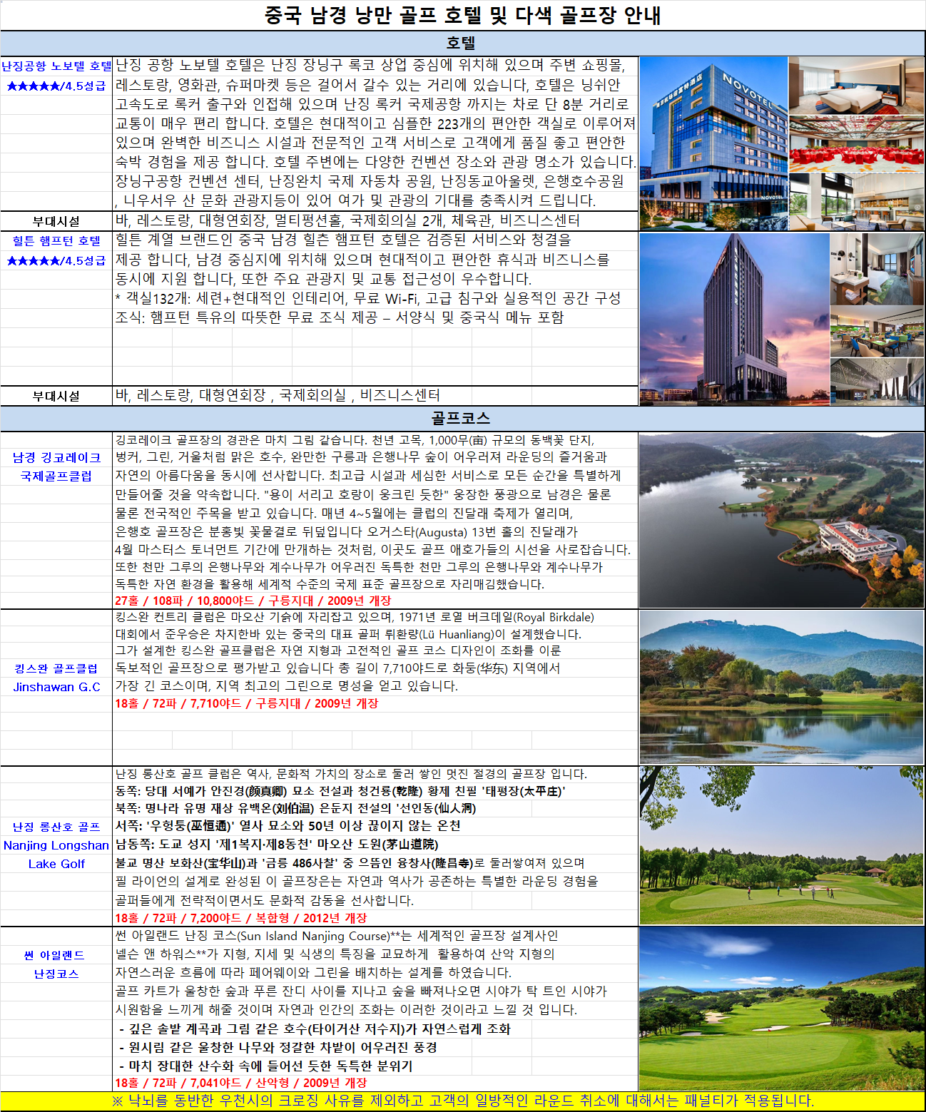Click the "난징코스" label
926x1112 pixels.
(56, 974)
